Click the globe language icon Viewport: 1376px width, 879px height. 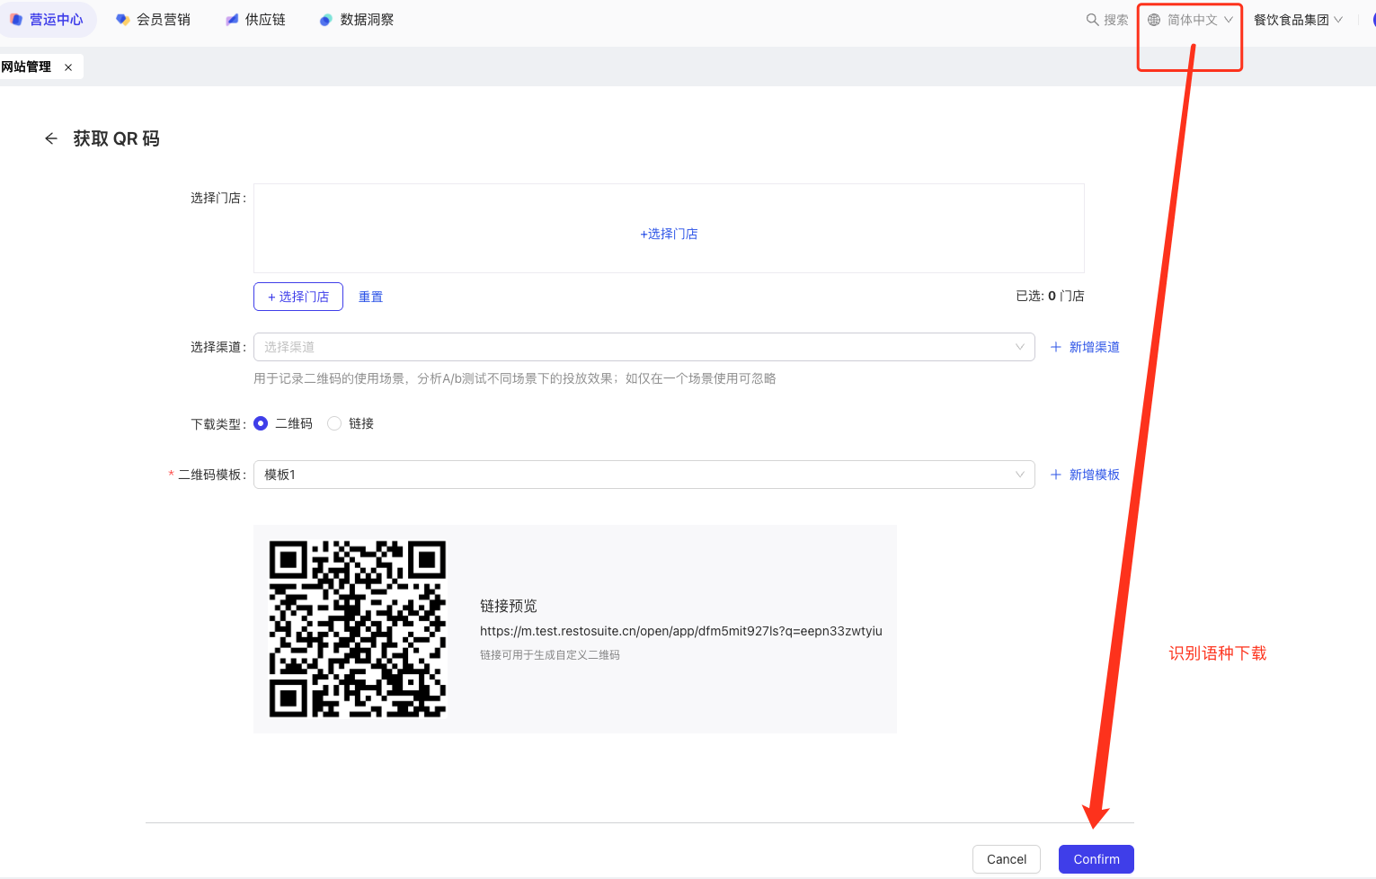1154,20
